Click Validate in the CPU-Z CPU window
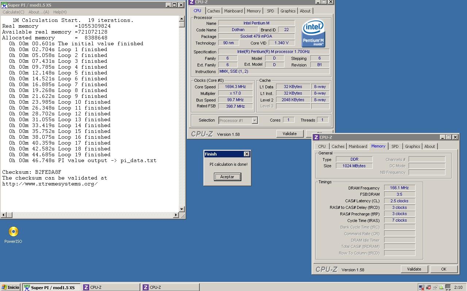The height and width of the screenshot is (291, 467). tap(290, 134)
